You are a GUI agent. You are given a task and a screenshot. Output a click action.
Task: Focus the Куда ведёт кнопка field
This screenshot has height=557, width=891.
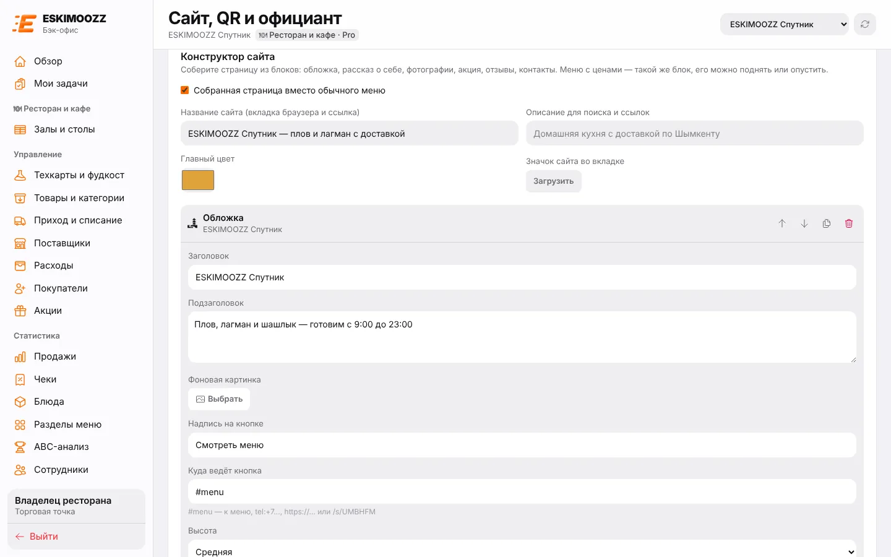(x=522, y=492)
